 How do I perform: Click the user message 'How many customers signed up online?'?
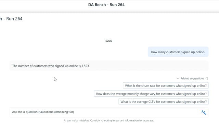(178, 52)
